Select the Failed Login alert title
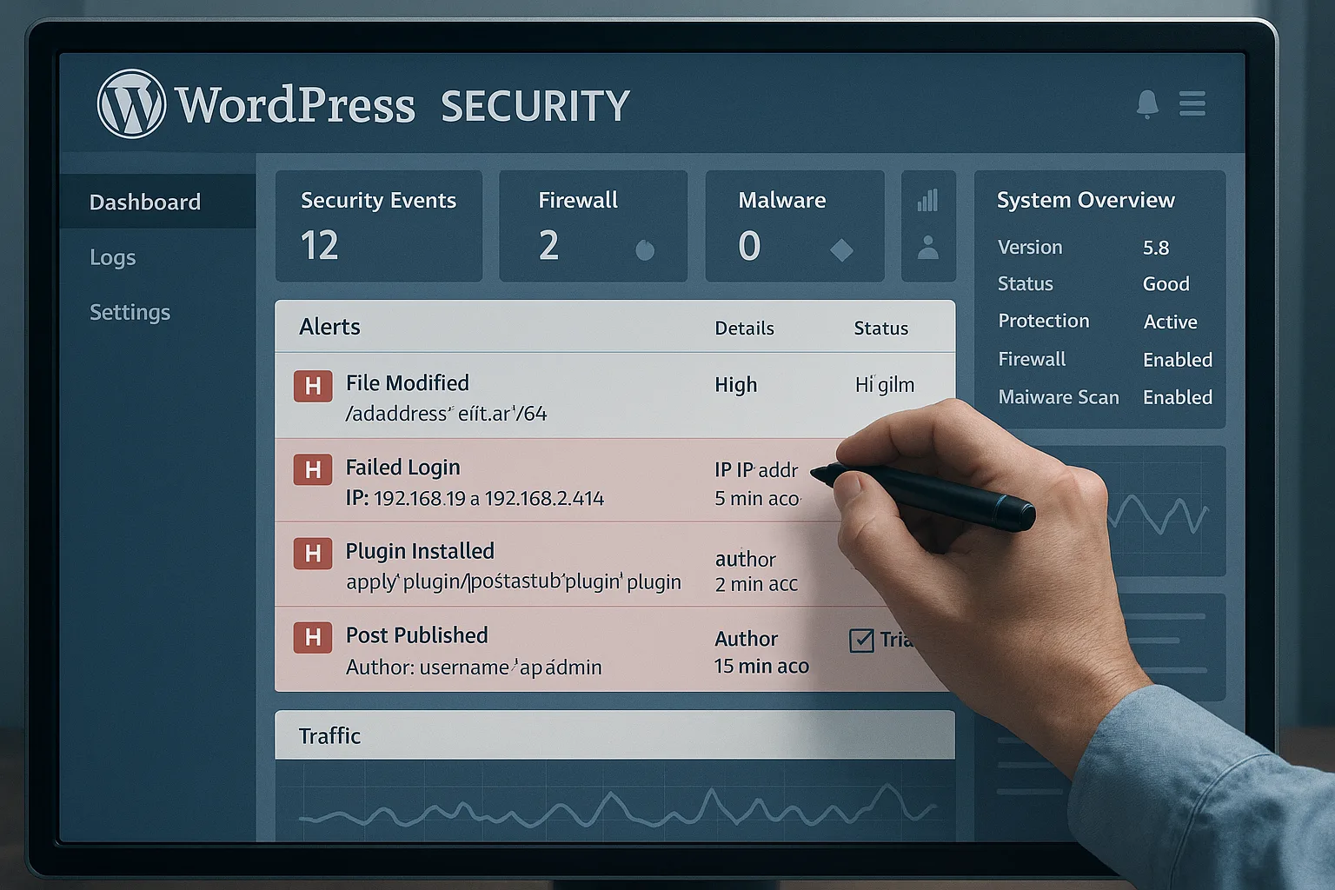The width and height of the screenshot is (1335, 890). tap(402, 468)
